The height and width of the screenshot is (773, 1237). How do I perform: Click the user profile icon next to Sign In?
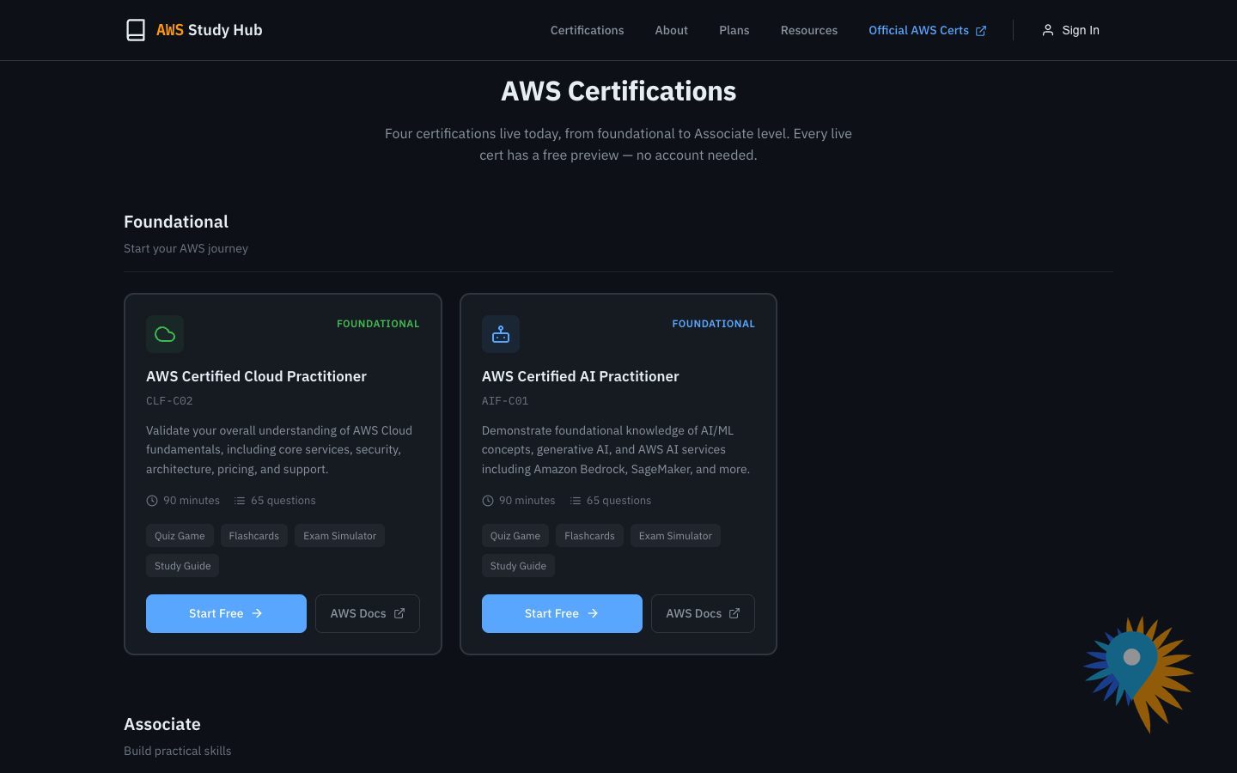[1048, 30]
